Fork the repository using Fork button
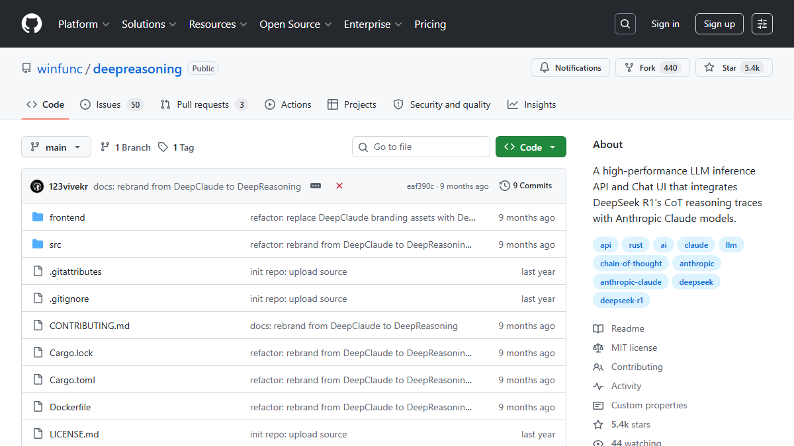Image resolution: width=794 pixels, height=446 pixels. click(x=652, y=67)
